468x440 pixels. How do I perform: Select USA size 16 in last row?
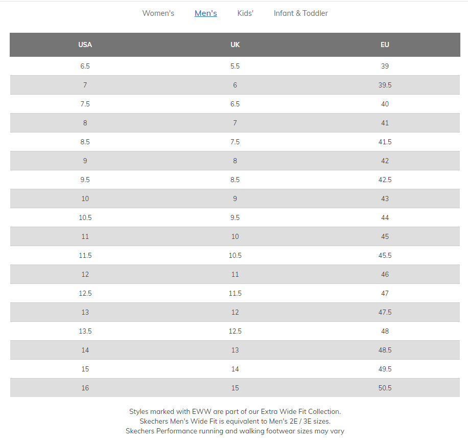(85, 388)
